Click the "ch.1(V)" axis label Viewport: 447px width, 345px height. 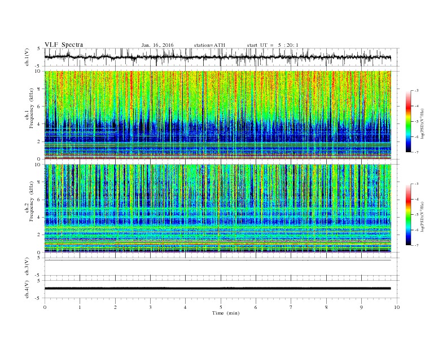click(27, 57)
